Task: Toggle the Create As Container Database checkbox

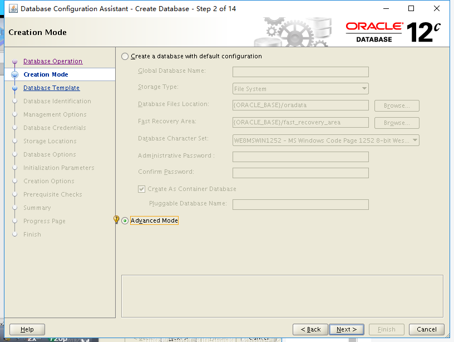Action: pyautogui.click(x=141, y=189)
